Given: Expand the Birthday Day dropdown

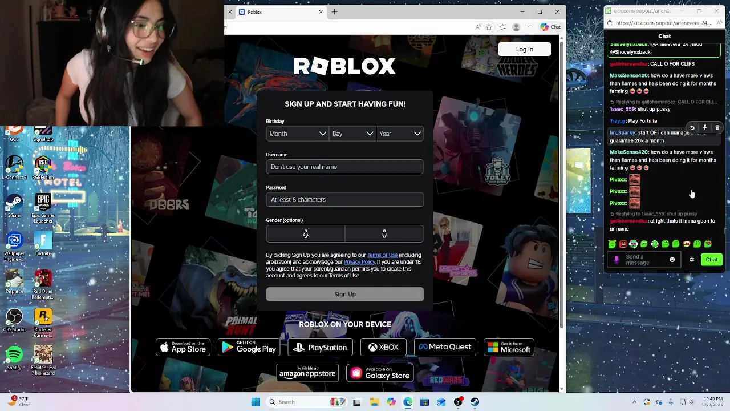Looking at the screenshot, I should pos(352,134).
